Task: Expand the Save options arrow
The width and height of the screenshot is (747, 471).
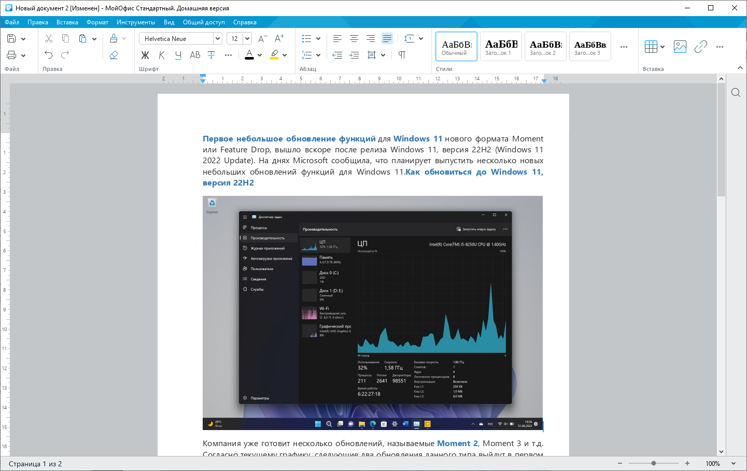Action: [23, 39]
